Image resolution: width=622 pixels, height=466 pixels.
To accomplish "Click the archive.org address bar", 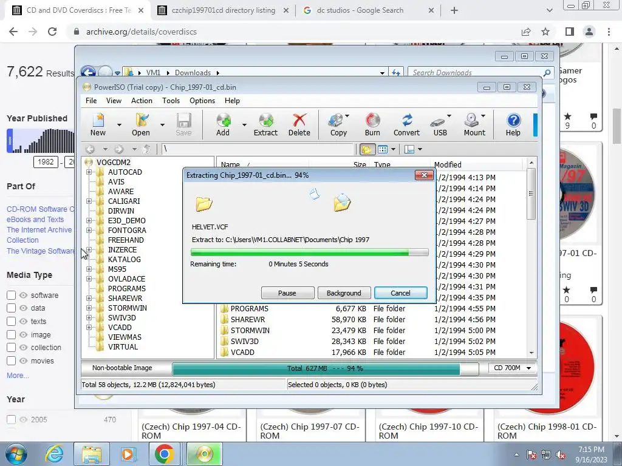I will (293, 32).
